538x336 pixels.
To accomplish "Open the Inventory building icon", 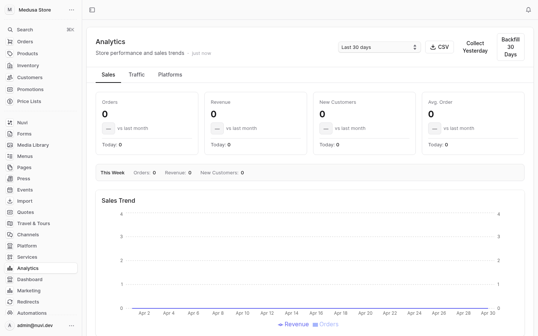I will tap(10, 66).
